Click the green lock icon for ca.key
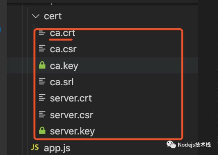Screen dimensions: 218x155 pos(42,65)
